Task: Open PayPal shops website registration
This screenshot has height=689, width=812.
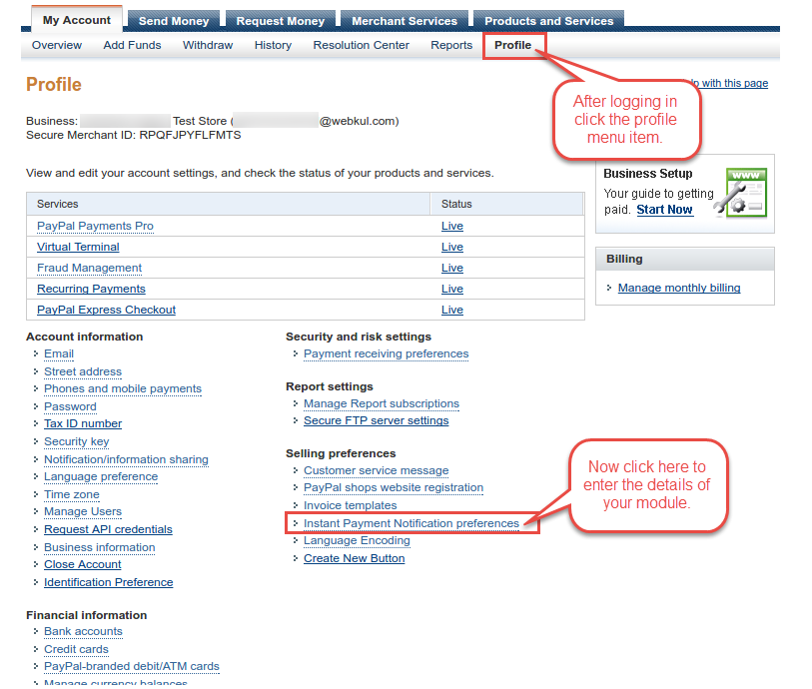Action: pos(394,488)
